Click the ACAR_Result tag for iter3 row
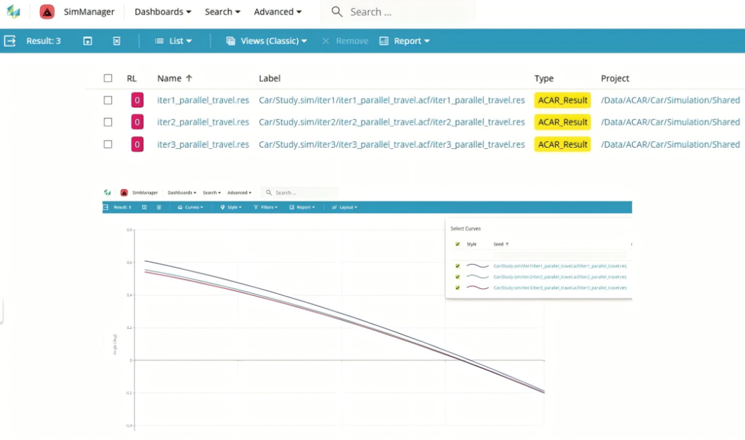The image size is (745, 440). 563,144
